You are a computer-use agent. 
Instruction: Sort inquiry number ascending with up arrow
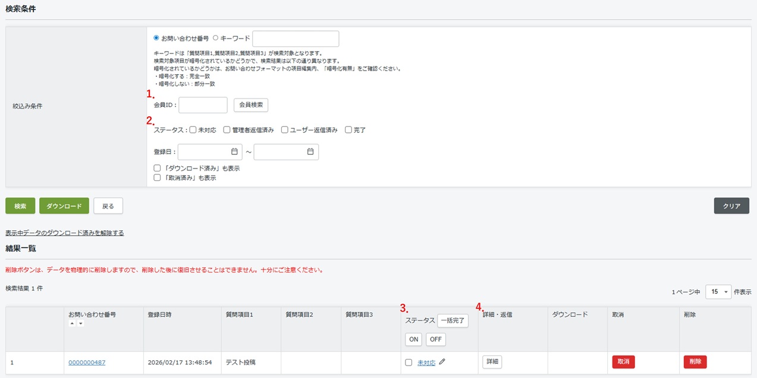click(x=72, y=323)
